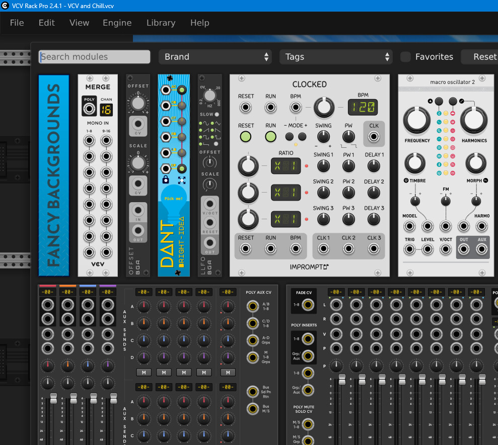Viewport: 498px width, 445px height.
Task: Click the FREQUENCY knob on macro oscillator 2
Action: pyautogui.click(x=417, y=120)
